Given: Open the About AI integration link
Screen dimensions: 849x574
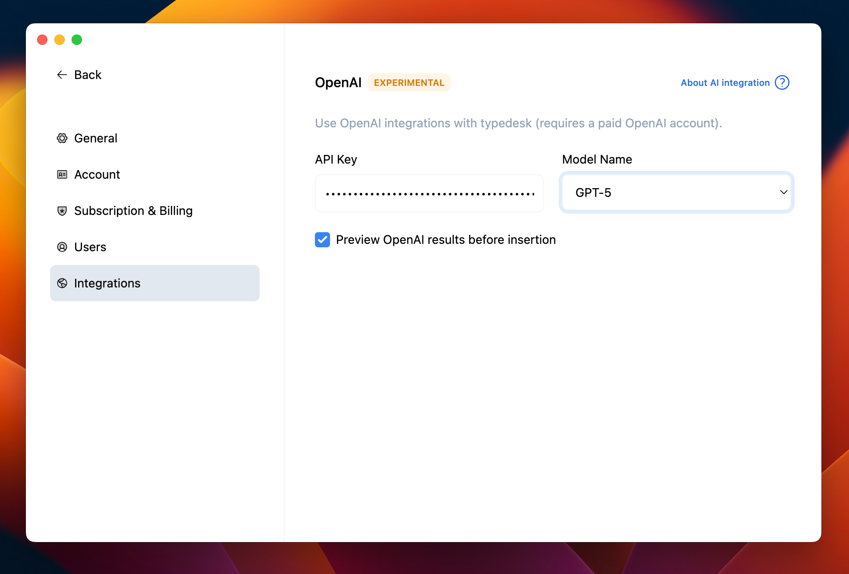Looking at the screenshot, I should (725, 82).
